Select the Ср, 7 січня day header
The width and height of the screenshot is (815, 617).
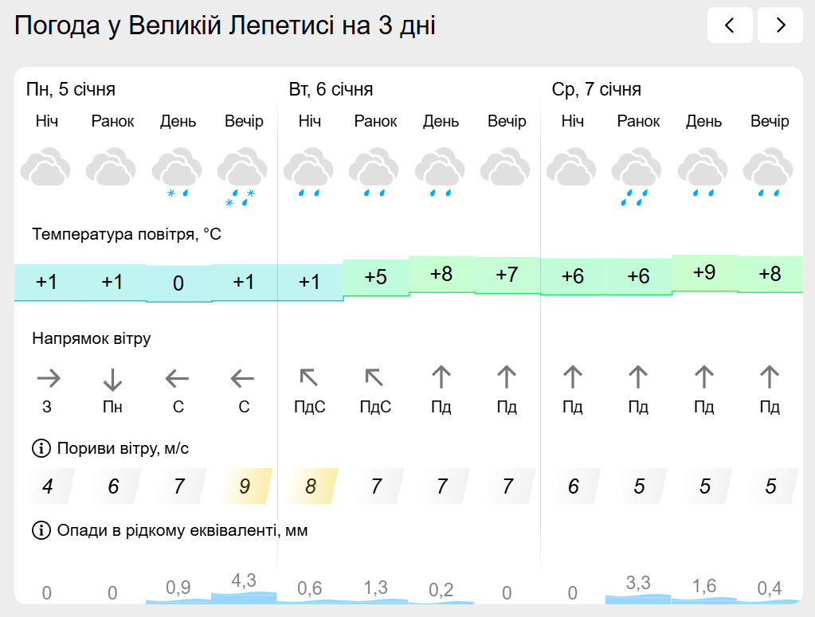point(597,89)
